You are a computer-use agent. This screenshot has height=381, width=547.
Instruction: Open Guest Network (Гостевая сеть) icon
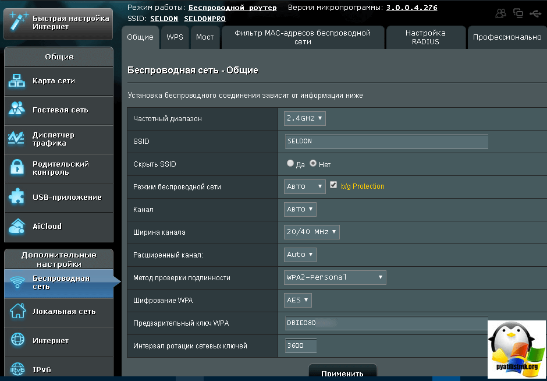click(x=17, y=110)
